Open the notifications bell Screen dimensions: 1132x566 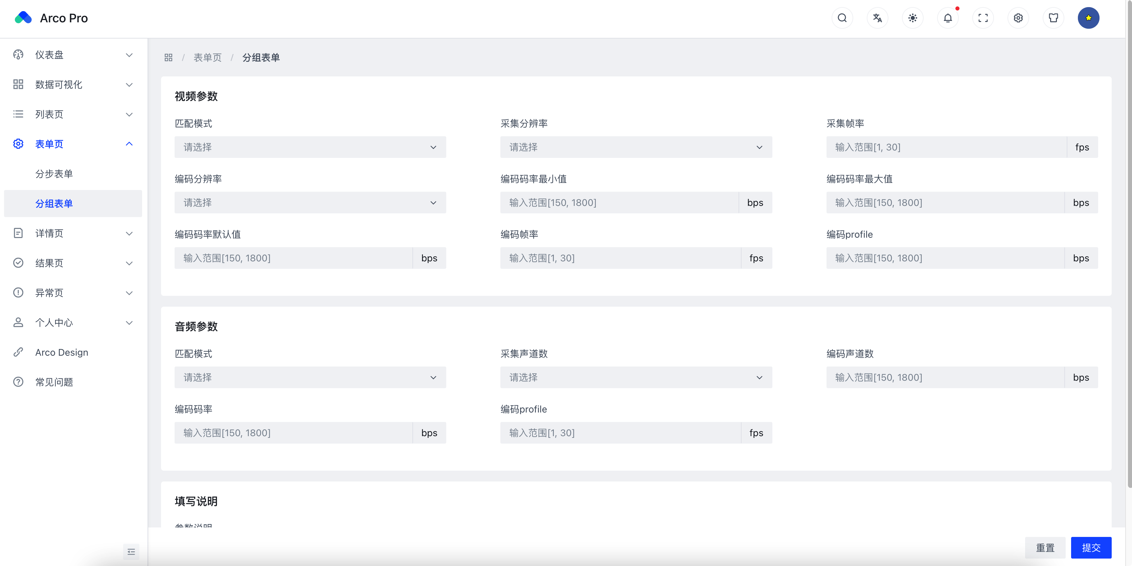tap(947, 18)
